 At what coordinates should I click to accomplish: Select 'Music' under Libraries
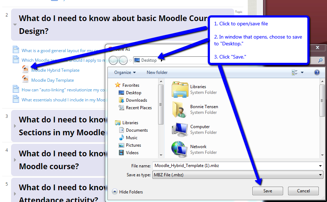tap(132, 138)
